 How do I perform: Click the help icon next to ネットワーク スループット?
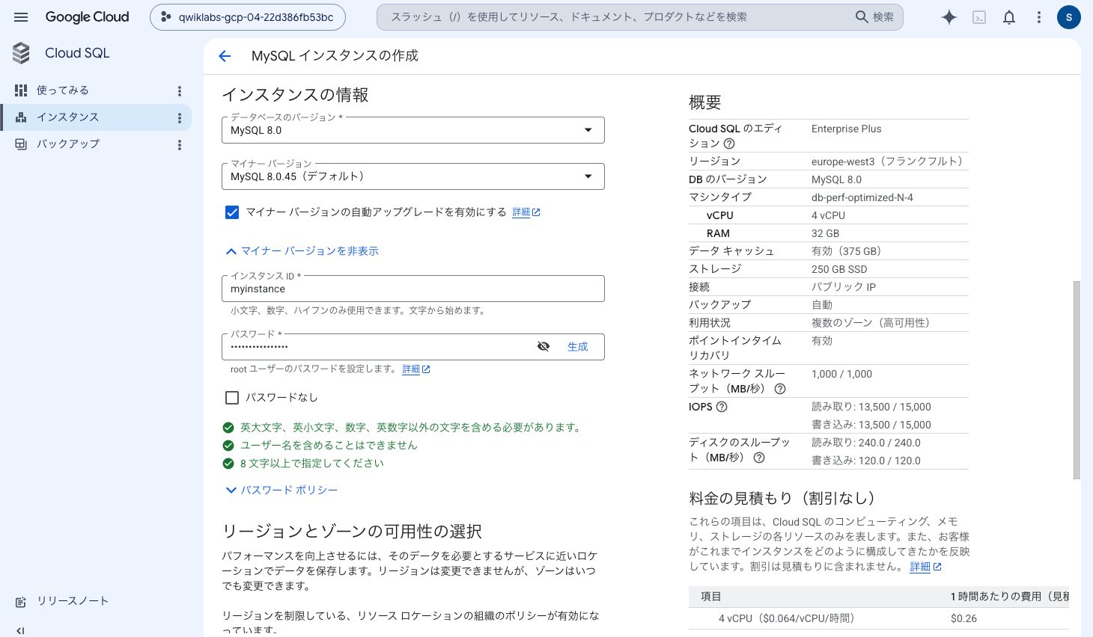pyautogui.click(x=780, y=389)
